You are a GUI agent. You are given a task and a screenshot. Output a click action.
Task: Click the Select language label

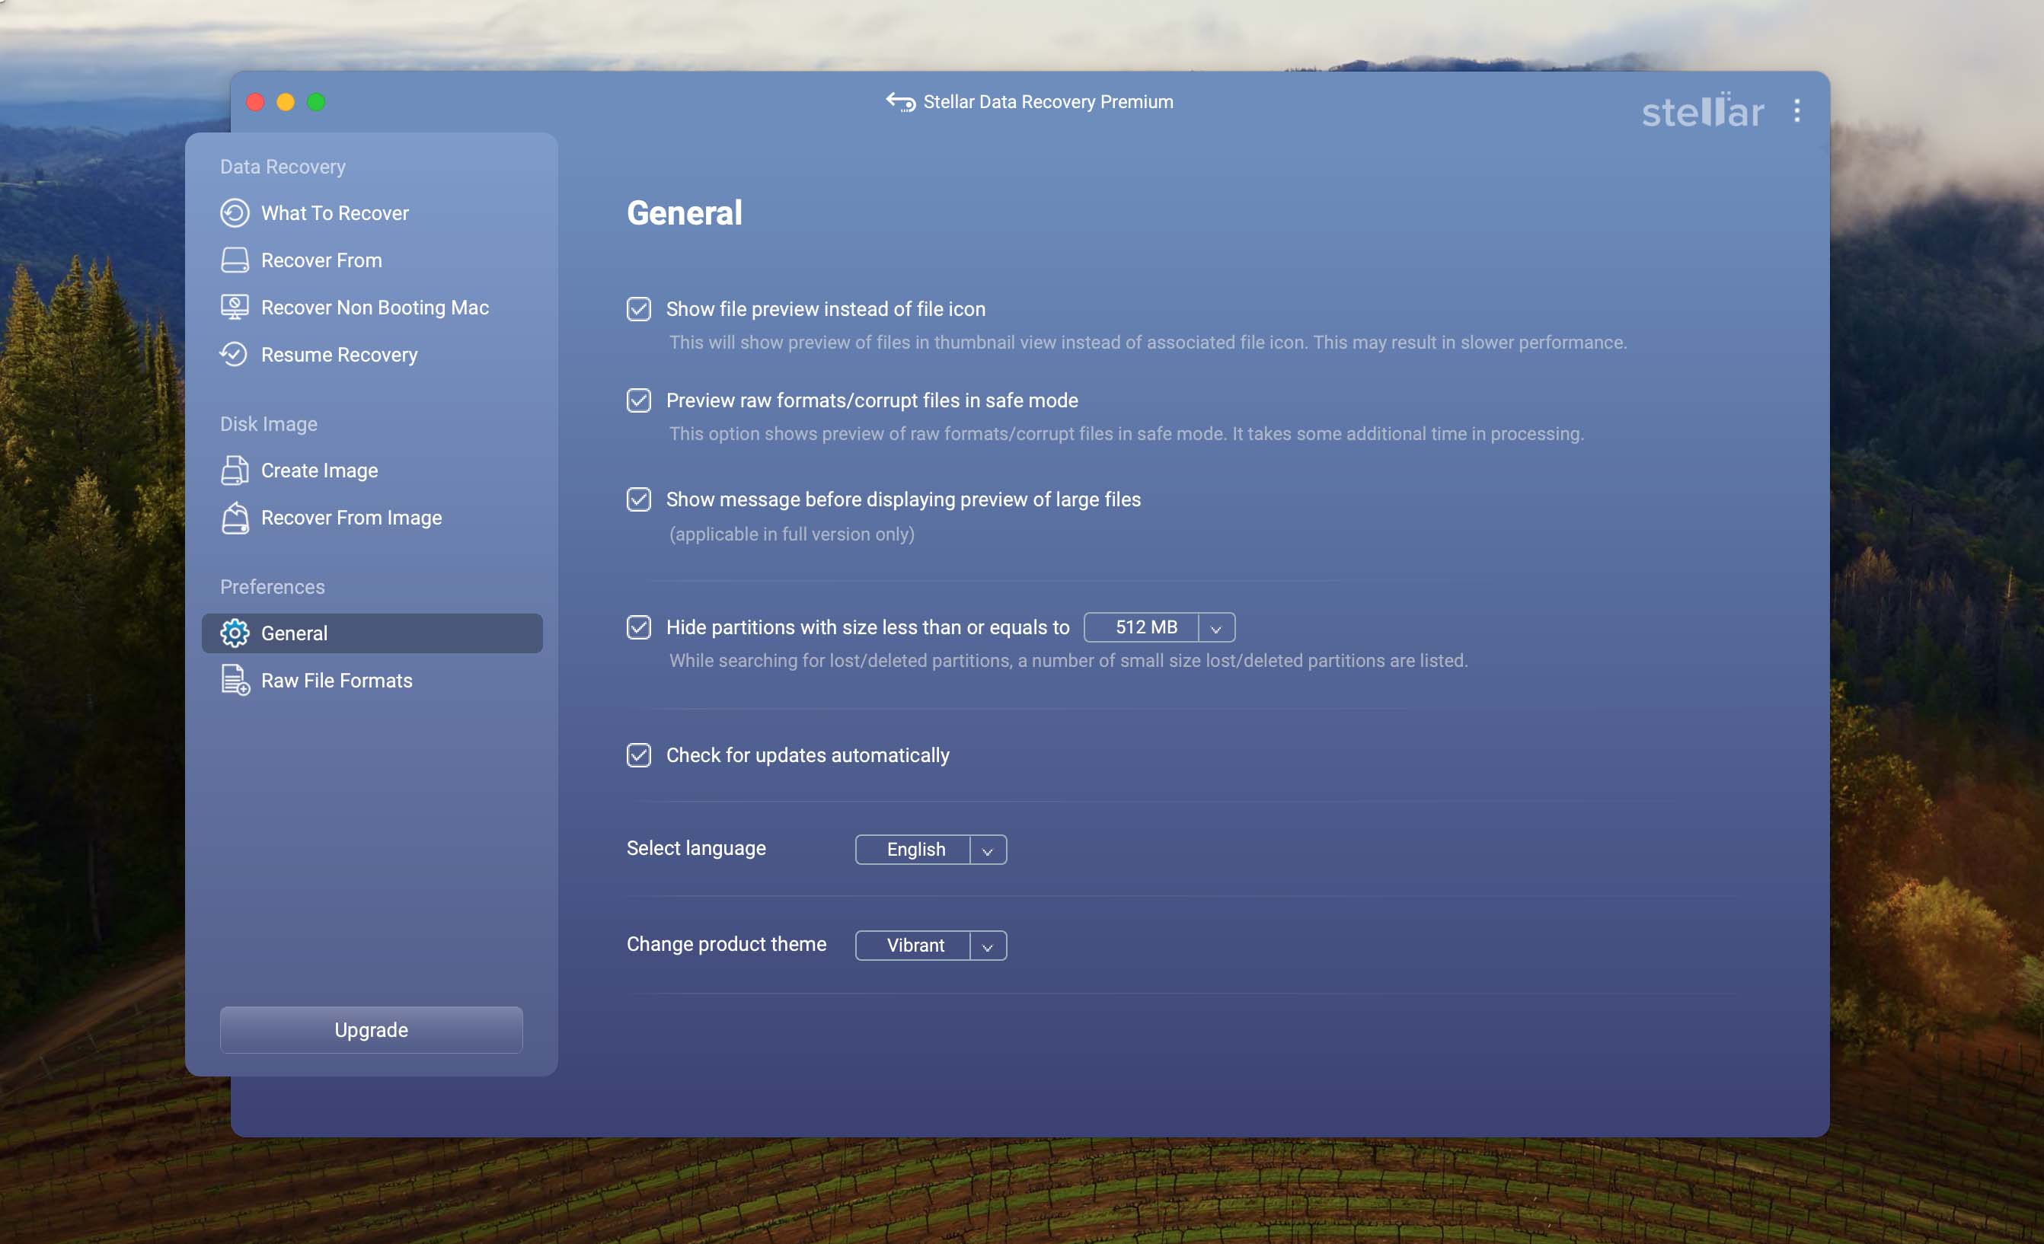(x=696, y=848)
